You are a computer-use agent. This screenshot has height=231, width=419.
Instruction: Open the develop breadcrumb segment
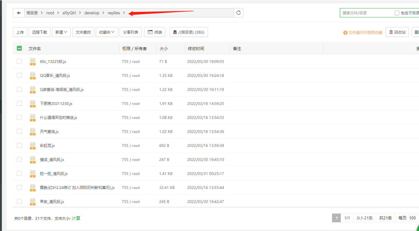[x=92, y=13]
